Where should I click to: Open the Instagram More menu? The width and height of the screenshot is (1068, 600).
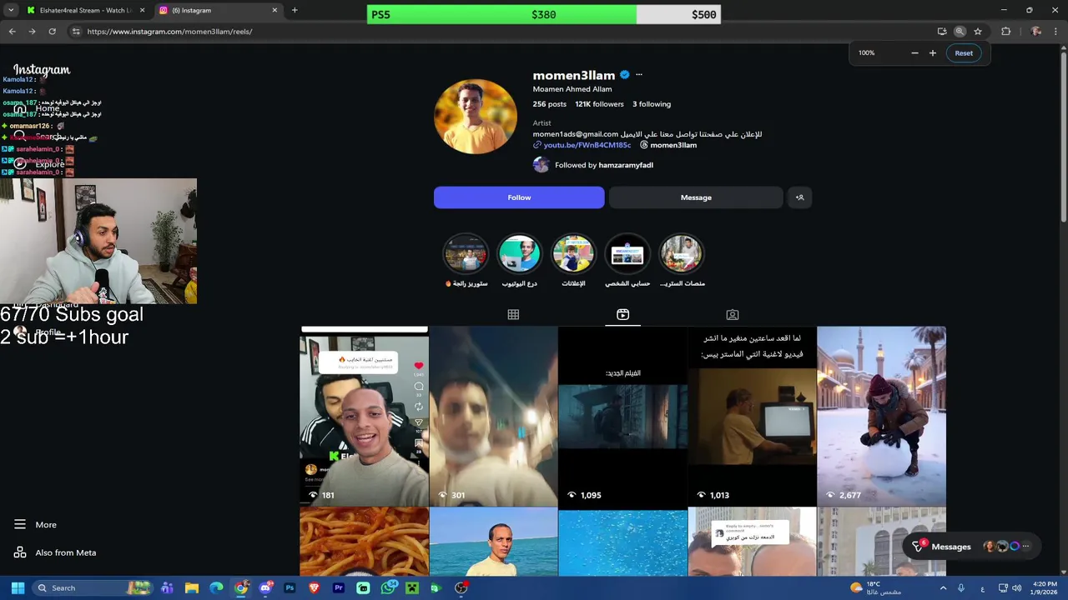(35, 525)
